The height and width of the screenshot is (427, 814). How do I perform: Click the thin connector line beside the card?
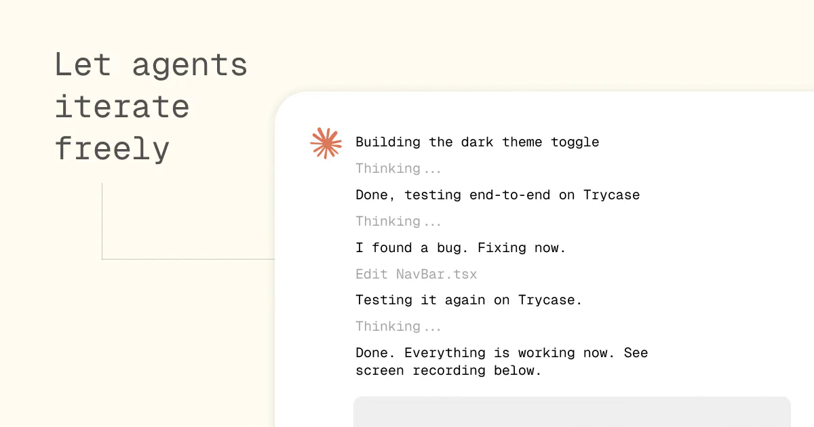tap(188, 259)
